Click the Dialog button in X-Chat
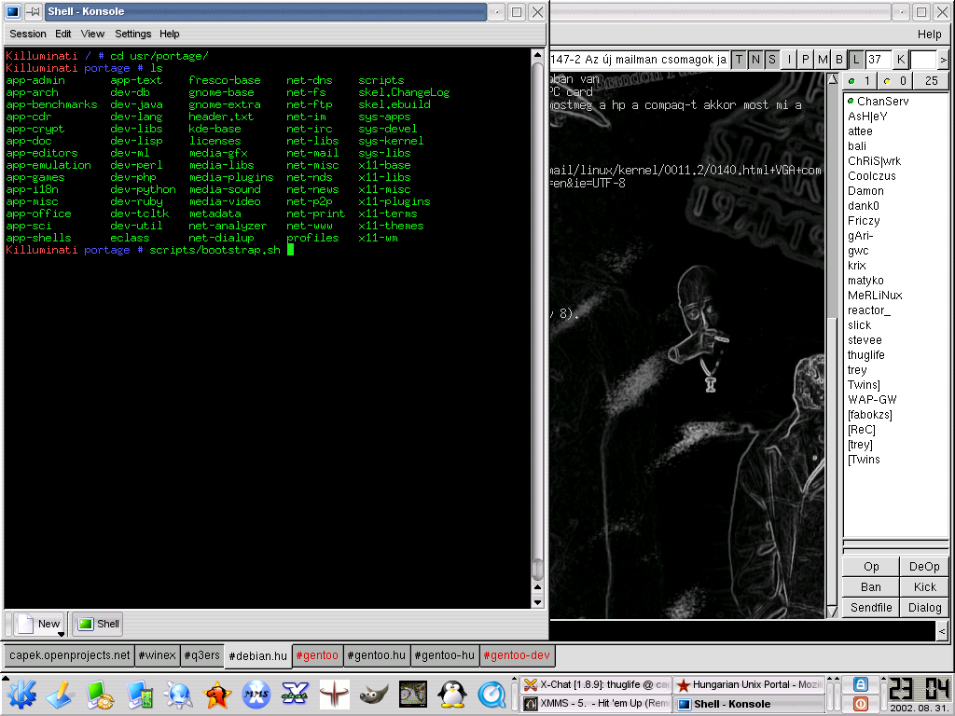The width and height of the screenshot is (955, 716). pyautogui.click(x=924, y=608)
